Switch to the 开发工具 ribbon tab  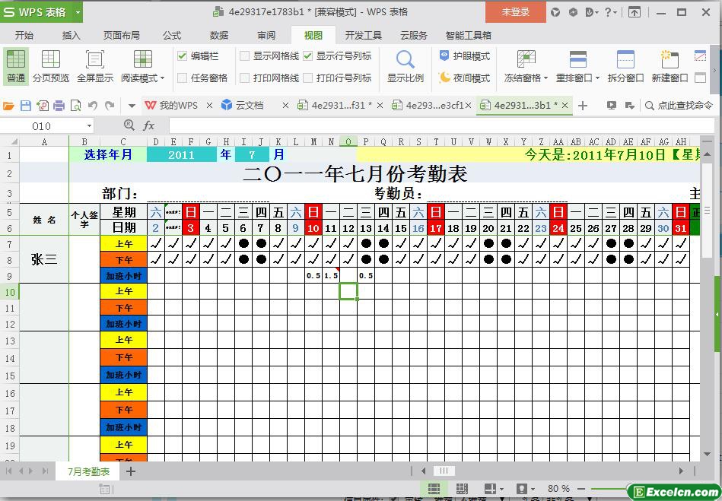pyautogui.click(x=364, y=35)
